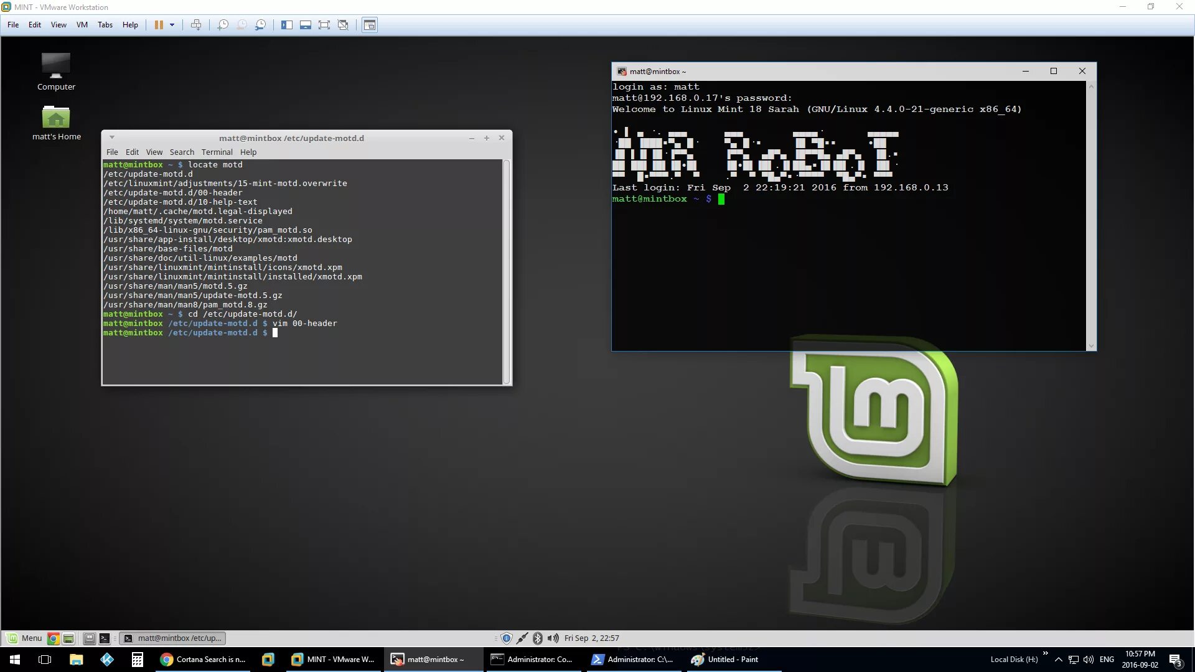Show hidden Windows tray icons
1195x672 pixels.
(1058, 659)
